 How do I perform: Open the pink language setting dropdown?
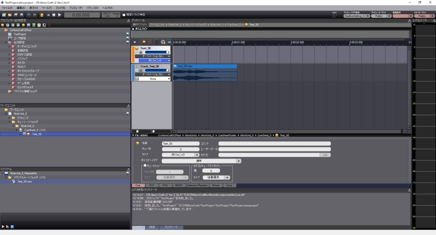point(403,16)
